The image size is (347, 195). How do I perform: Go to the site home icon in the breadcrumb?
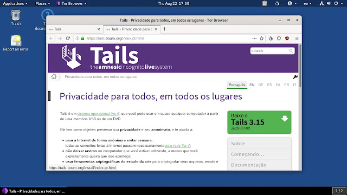(54, 77)
